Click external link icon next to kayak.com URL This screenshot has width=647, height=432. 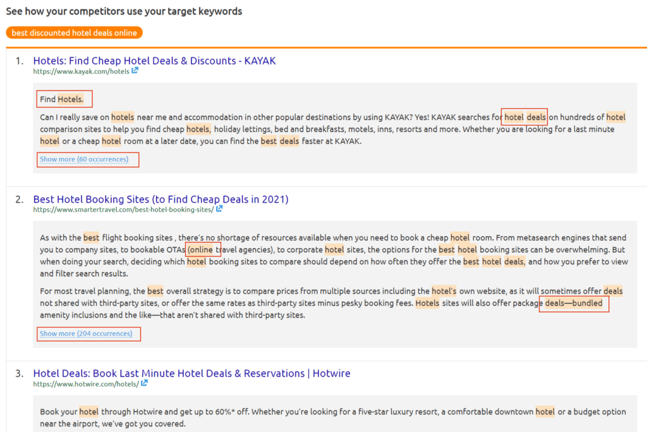135,71
